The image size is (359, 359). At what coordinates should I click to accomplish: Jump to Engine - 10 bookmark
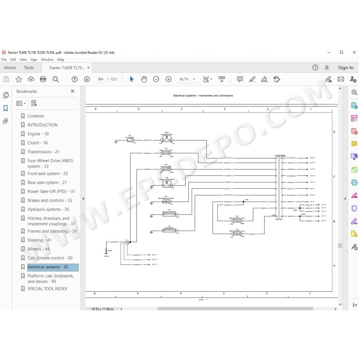(38, 134)
